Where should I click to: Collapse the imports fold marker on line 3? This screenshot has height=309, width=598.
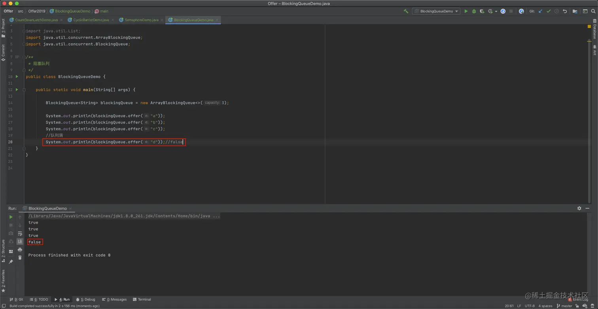pyautogui.click(x=24, y=31)
